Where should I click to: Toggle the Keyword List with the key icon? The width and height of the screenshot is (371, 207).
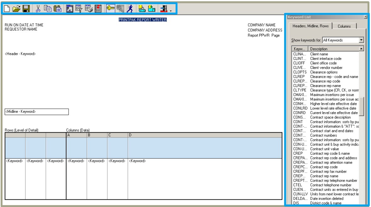(x=110, y=9)
